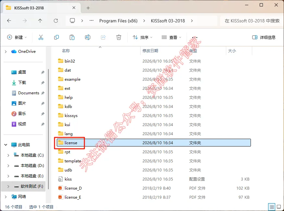The height and width of the screenshot is (211, 284).
Task: Open Videos (视频) in quick access
Action: 19,124
